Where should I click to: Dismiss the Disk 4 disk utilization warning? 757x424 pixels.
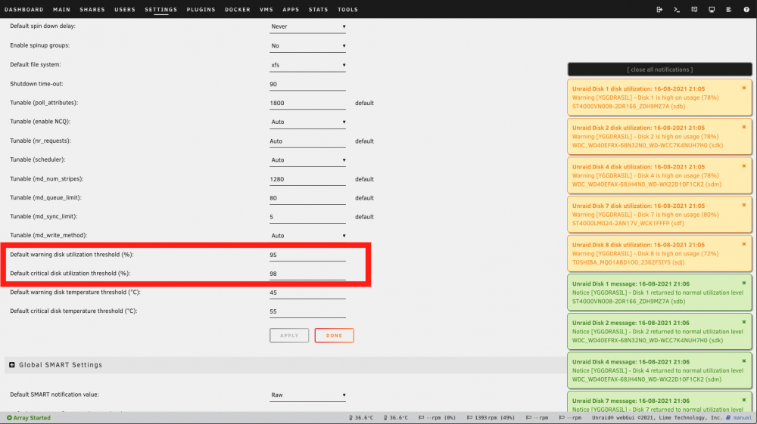tap(744, 166)
